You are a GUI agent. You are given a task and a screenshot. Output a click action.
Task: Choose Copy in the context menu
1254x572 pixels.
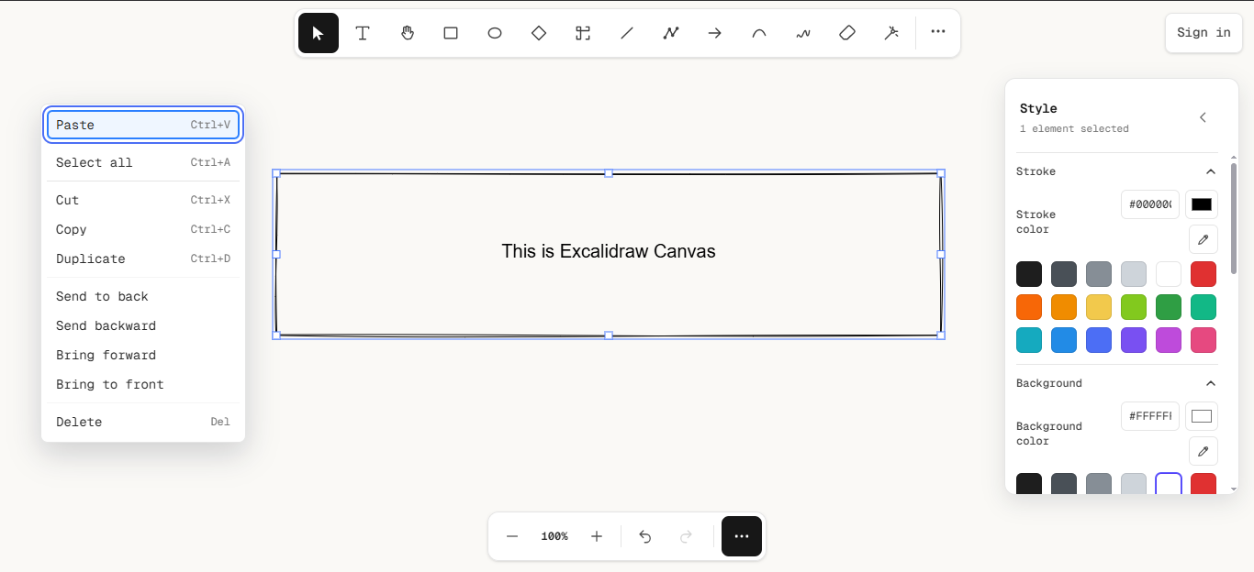tap(143, 229)
